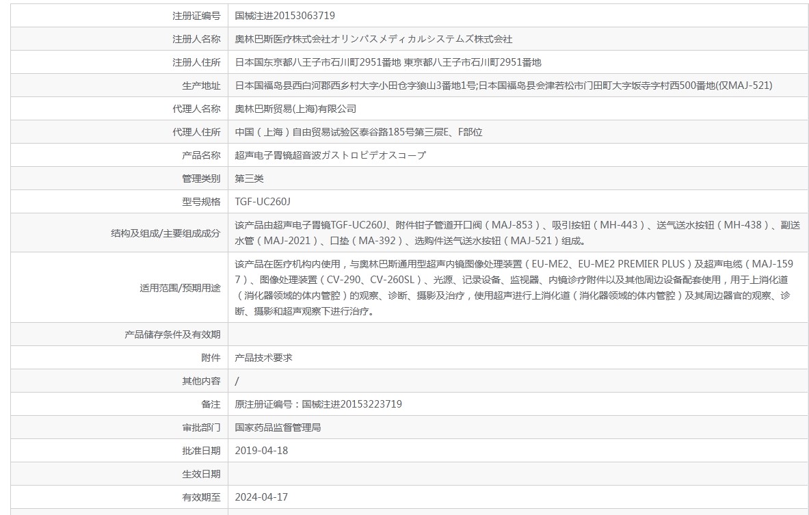The image size is (809, 515).
Task: Click the 批准日期 label
Action: (x=201, y=451)
